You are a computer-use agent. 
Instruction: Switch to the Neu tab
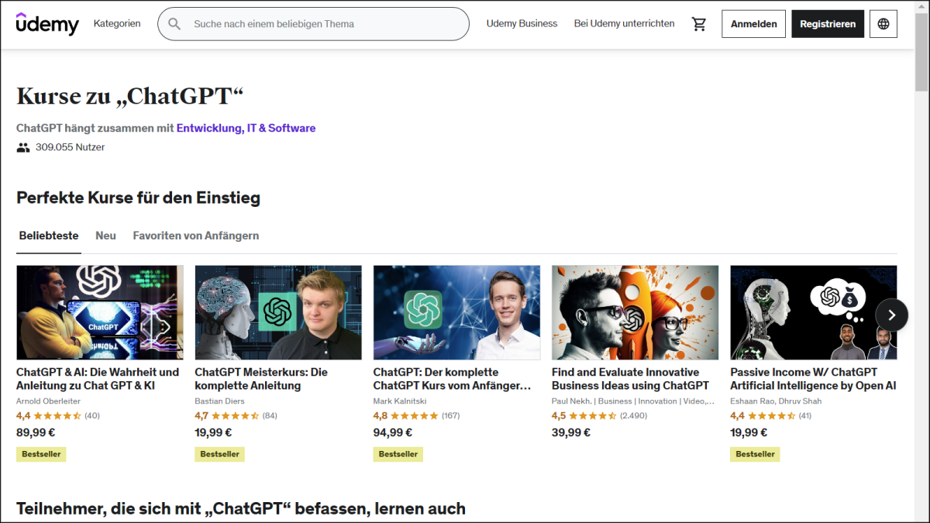point(105,236)
